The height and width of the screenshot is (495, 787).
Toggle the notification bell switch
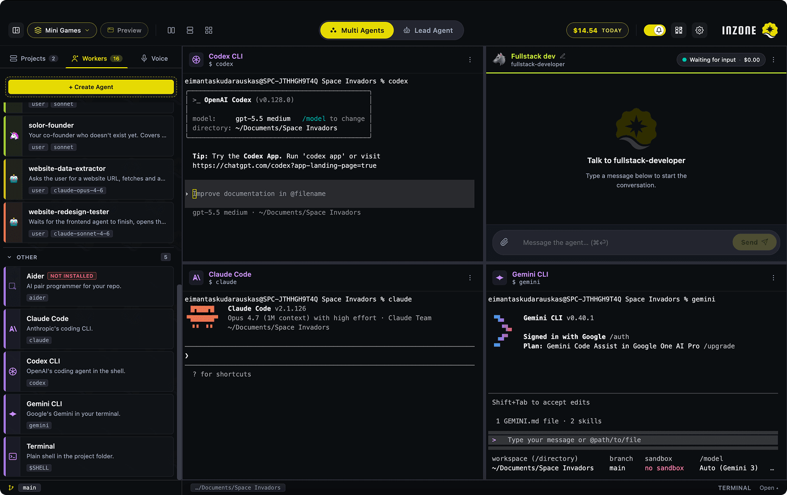pyautogui.click(x=654, y=30)
